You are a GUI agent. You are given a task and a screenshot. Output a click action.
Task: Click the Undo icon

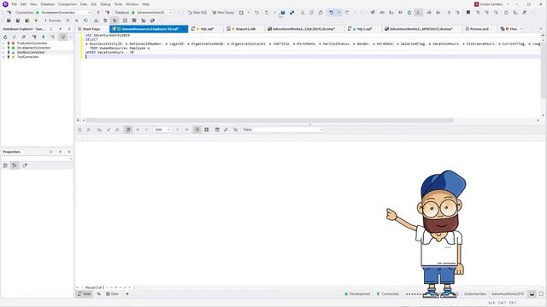pos(331,13)
